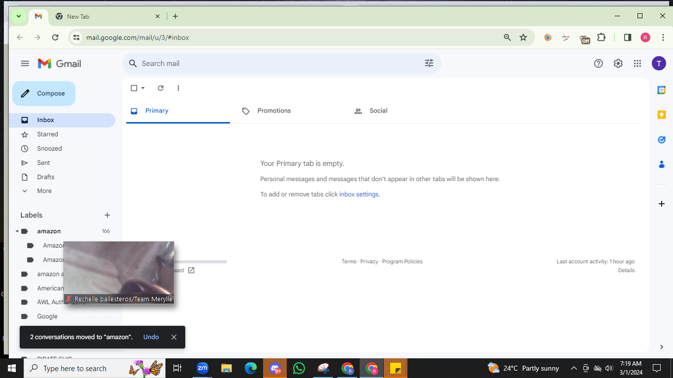Go back to the previous page

(x=20, y=37)
